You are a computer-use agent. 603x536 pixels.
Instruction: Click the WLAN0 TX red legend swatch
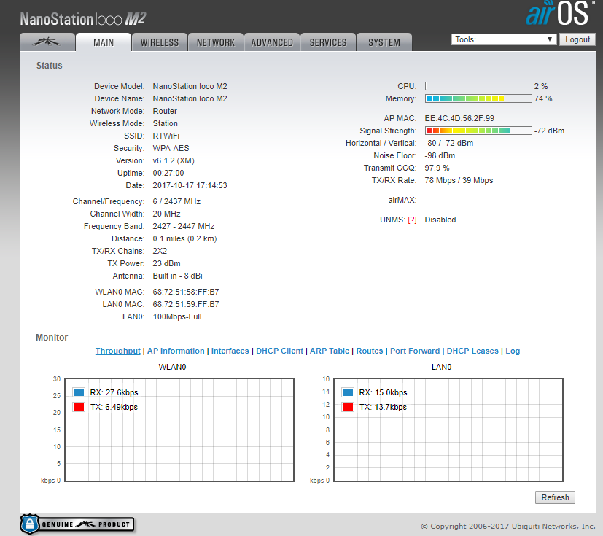[x=79, y=407]
